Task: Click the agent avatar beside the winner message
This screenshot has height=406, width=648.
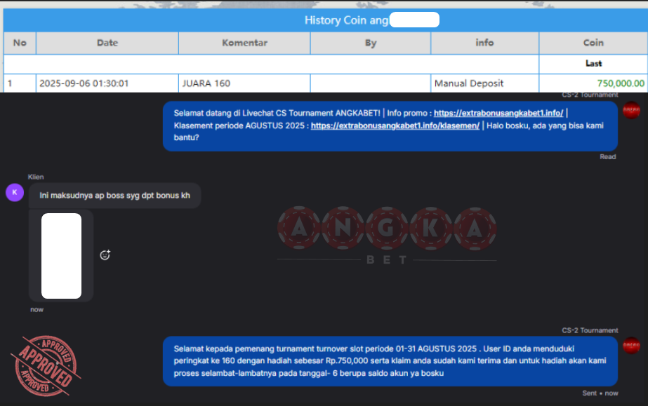Action: pos(631,346)
